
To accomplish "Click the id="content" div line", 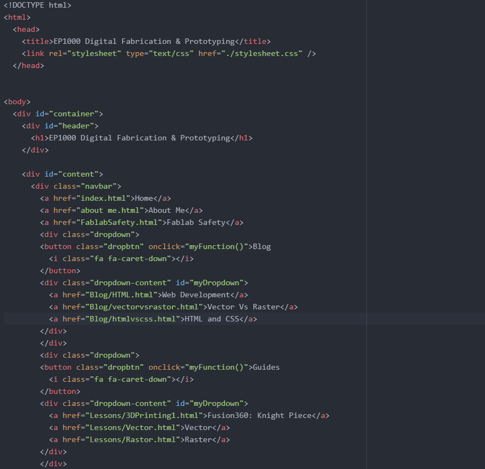I will (62, 174).
